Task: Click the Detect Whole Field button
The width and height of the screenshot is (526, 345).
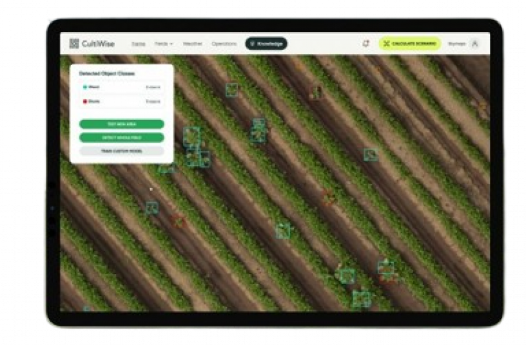Action: [121, 138]
